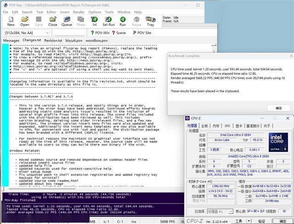Expand the CPU-Z Tools dropdown arrow
Screen dimensions: 294x224
tap(249, 221)
